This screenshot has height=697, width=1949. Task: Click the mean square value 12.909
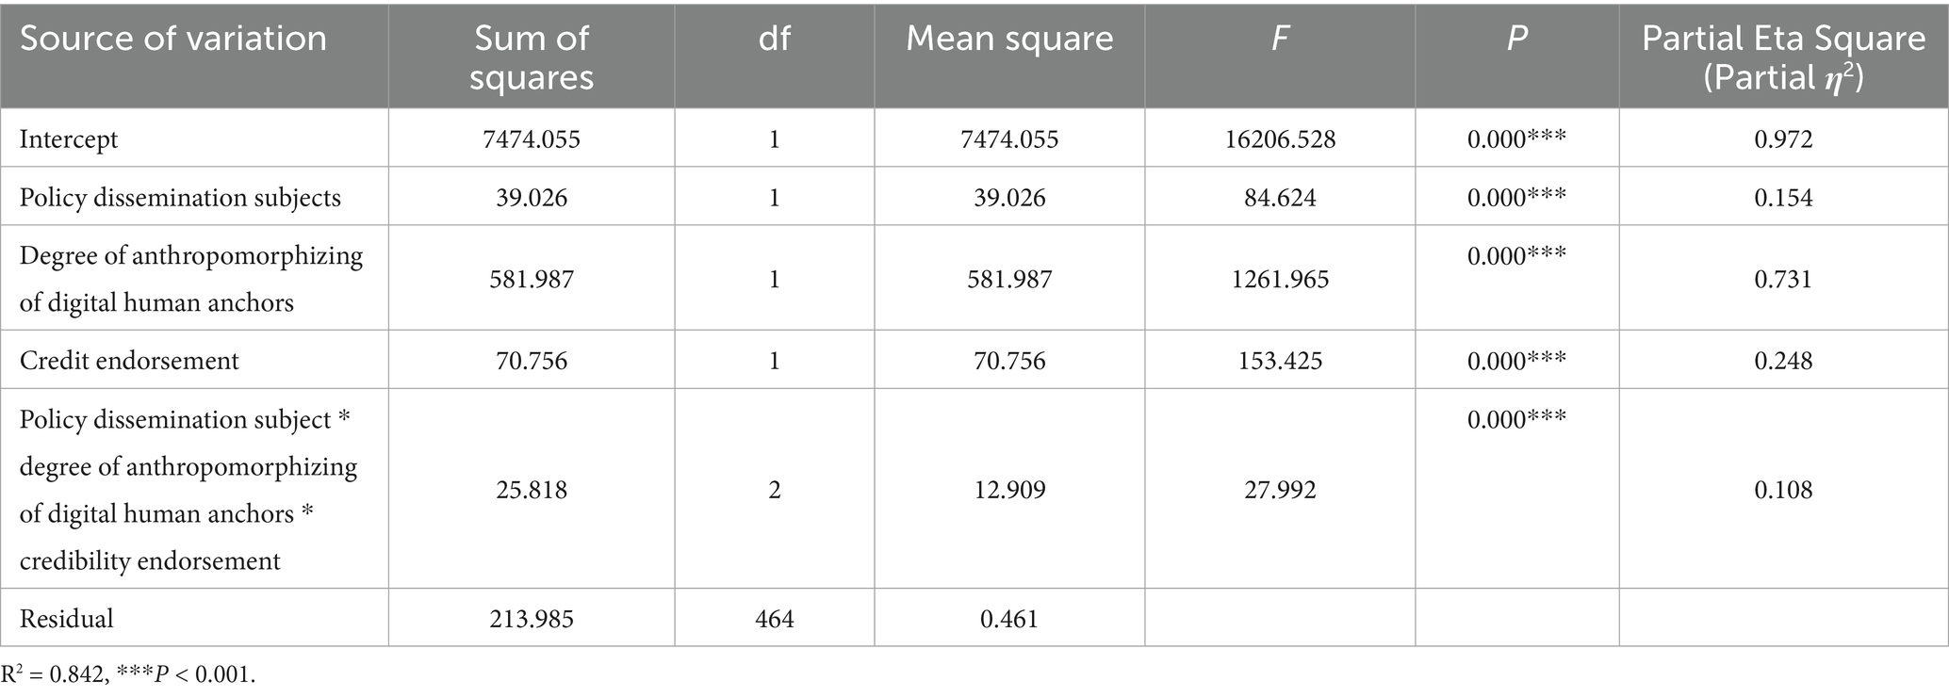1009,490
